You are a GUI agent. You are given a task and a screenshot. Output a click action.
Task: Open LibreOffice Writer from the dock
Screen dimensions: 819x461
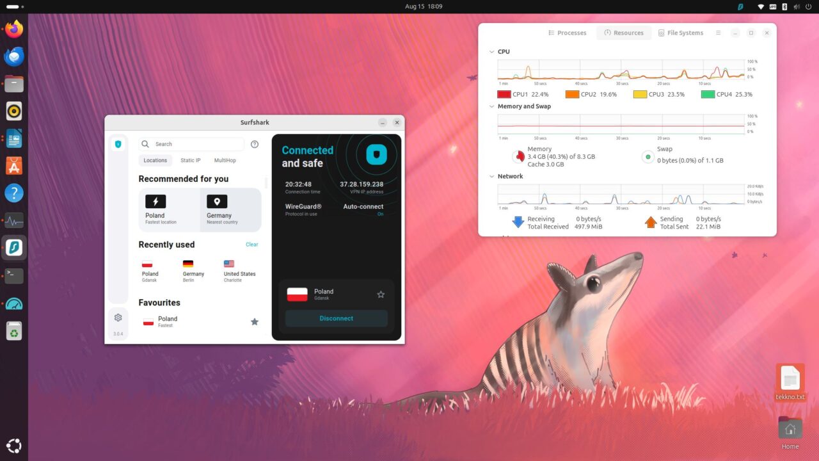tap(14, 138)
